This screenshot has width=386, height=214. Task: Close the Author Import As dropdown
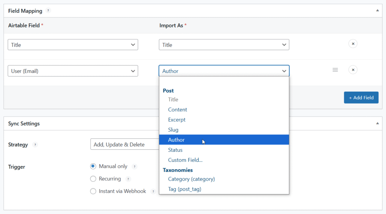[x=224, y=71]
